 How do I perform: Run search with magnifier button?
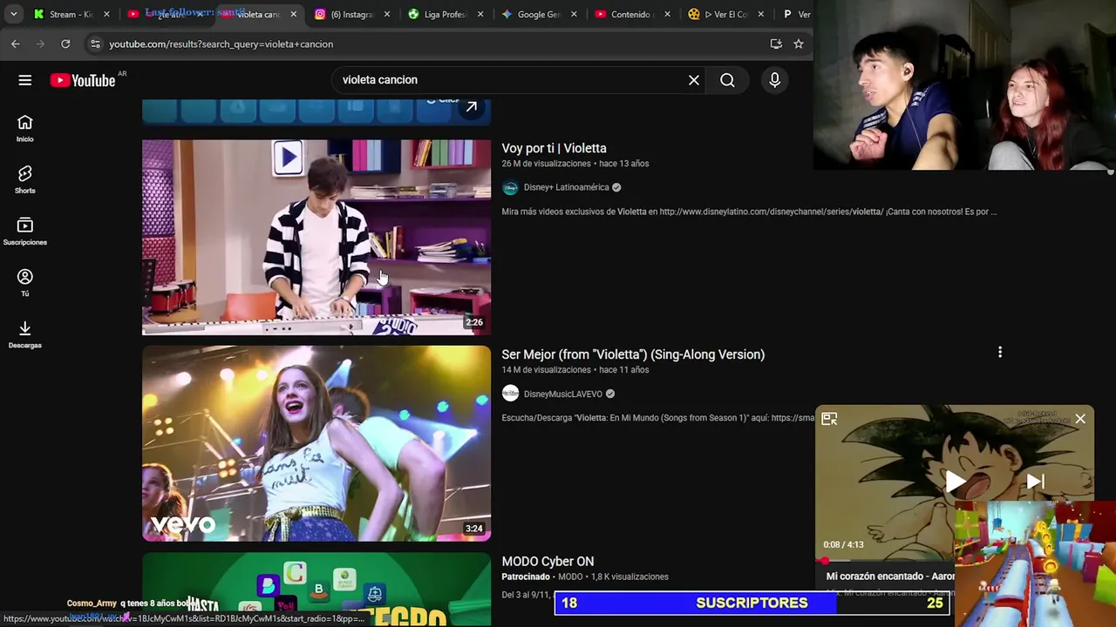[x=727, y=80]
